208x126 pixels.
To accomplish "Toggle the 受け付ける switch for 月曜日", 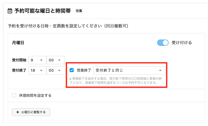I will (x=163, y=43).
